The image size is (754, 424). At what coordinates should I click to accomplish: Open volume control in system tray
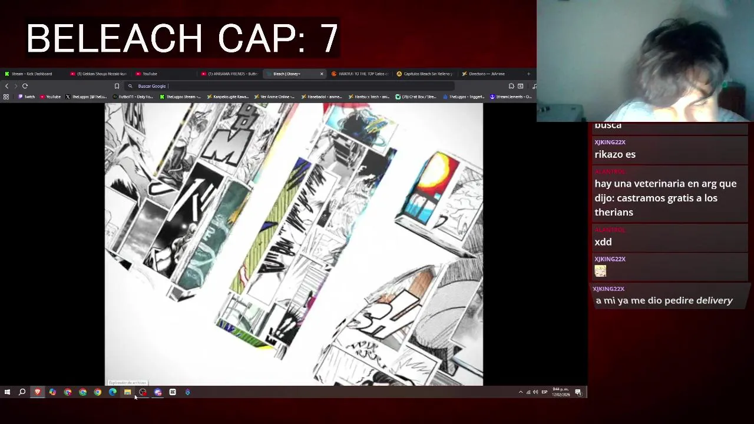[x=535, y=392]
